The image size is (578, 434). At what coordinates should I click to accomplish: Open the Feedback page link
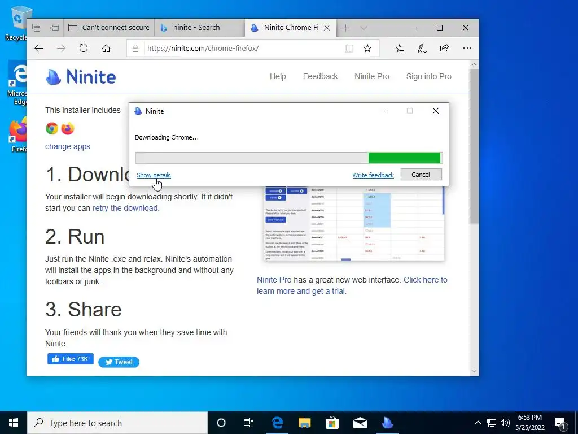click(321, 76)
